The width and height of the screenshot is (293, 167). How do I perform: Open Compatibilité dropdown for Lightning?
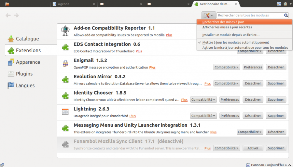point(203,116)
